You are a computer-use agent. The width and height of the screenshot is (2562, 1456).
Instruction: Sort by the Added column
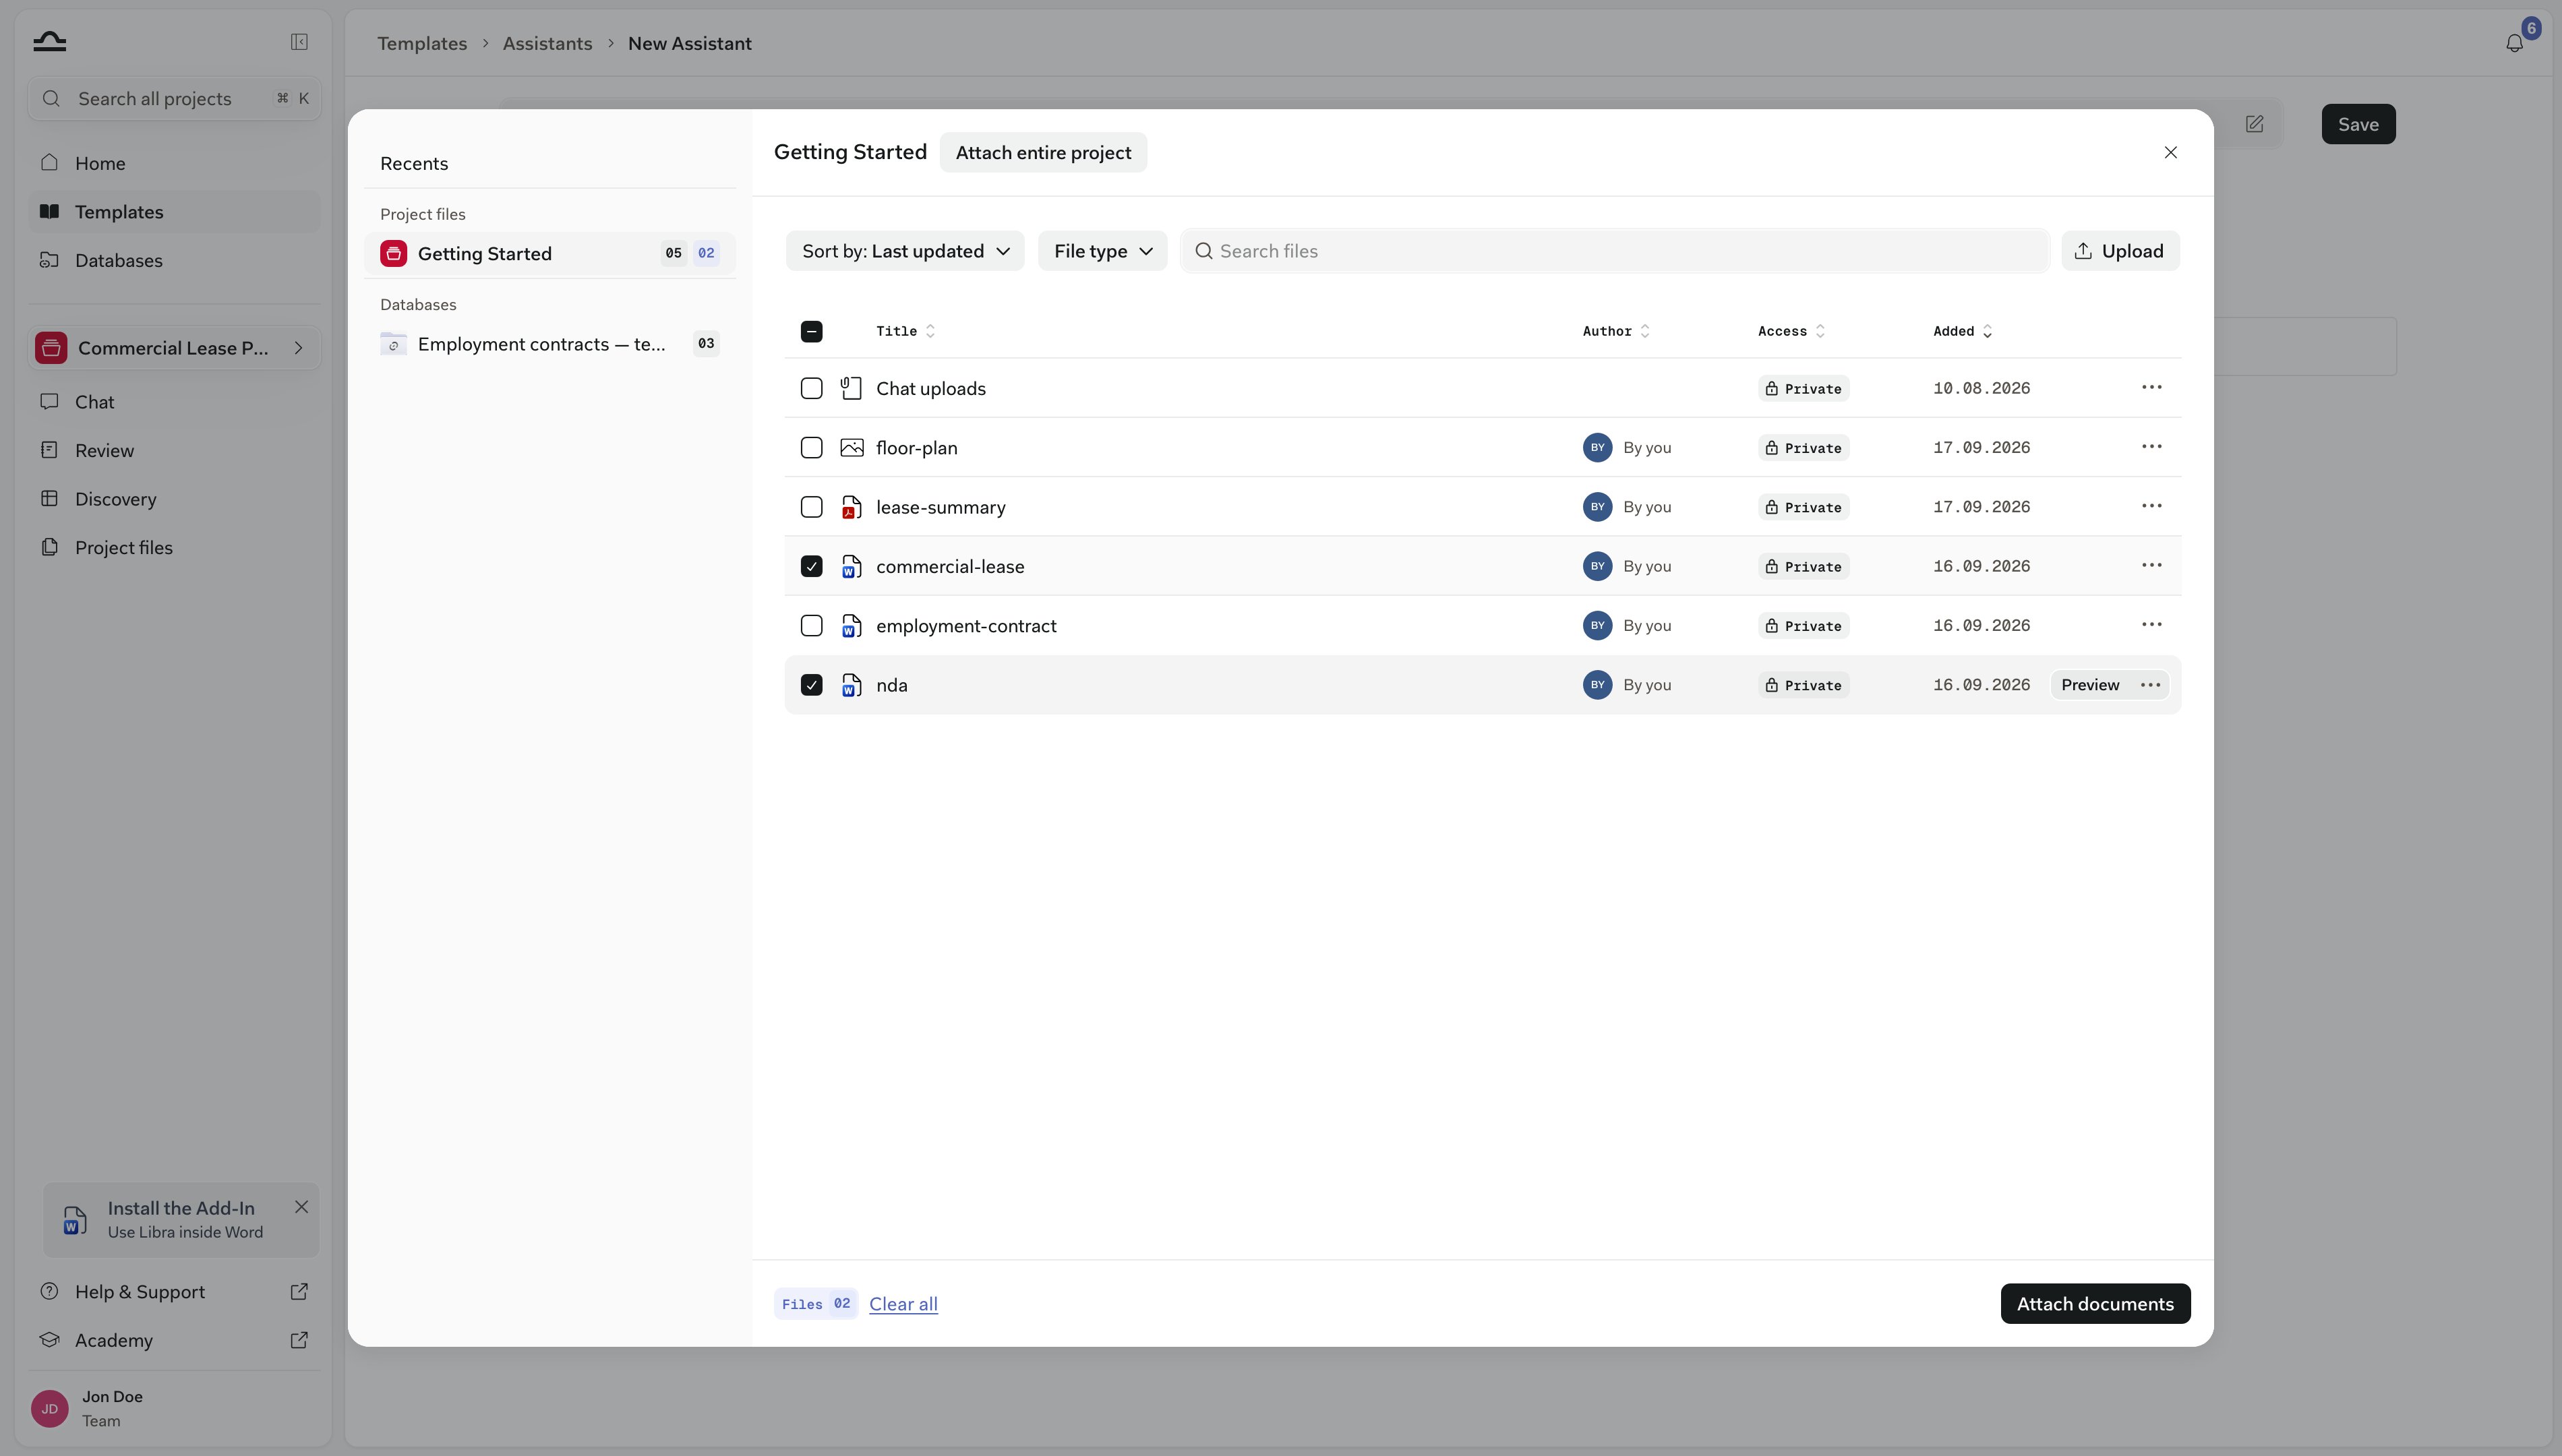click(1962, 332)
